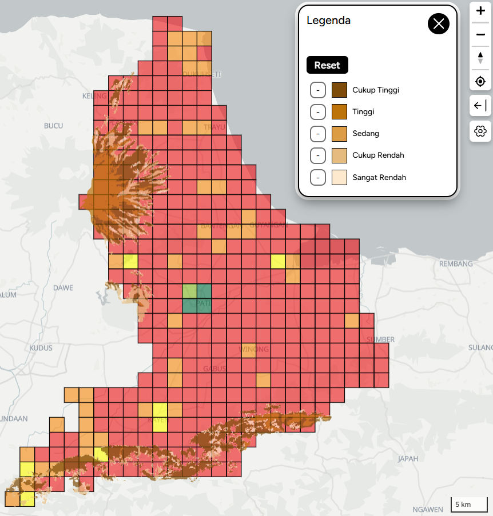The width and height of the screenshot is (493, 516).
Task: Hide the Cukup Rendah legend class
Action: coord(318,155)
